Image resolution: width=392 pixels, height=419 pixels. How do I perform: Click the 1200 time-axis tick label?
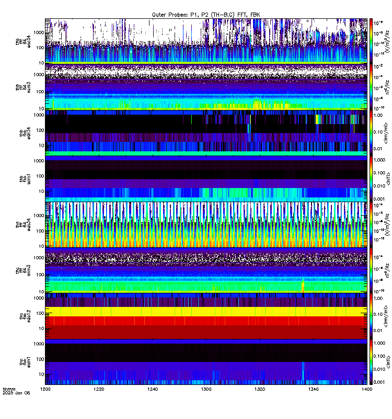point(45,389)
